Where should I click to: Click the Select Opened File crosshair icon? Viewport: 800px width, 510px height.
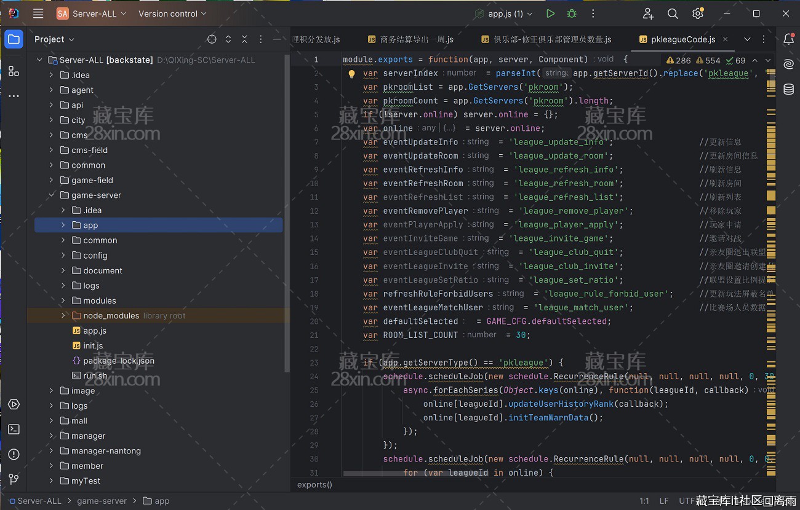[212, 39]
